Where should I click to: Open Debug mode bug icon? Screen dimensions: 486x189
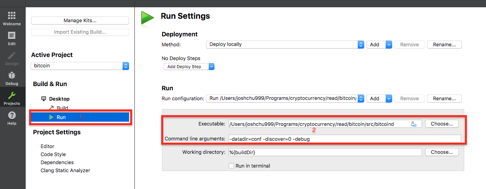coord(12,76)
